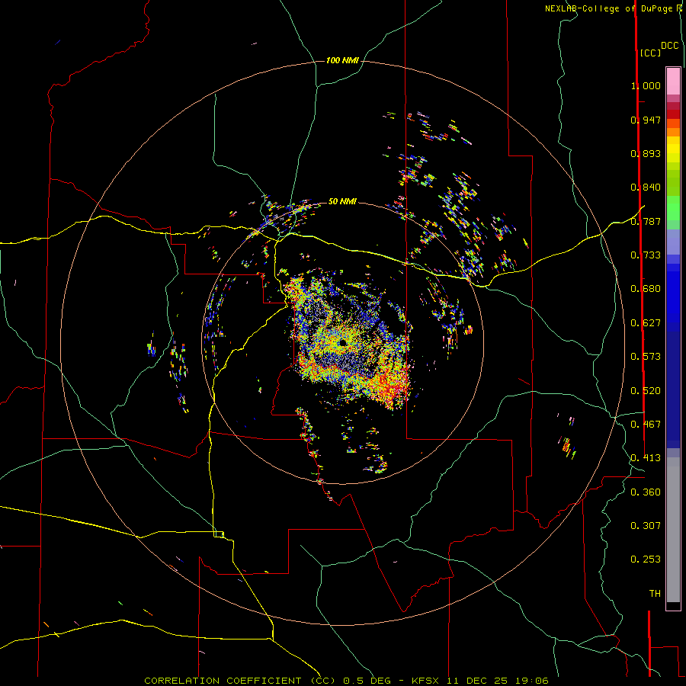Select the 0.947 scale value
Viewport: 686px width, 686px height.
646,120
